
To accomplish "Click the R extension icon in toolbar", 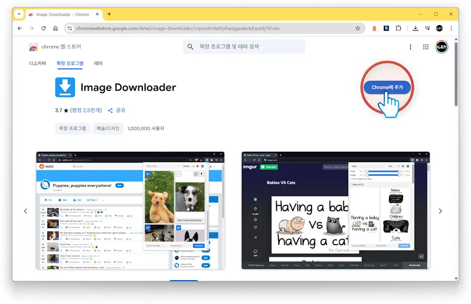I will tap(386, 28).
